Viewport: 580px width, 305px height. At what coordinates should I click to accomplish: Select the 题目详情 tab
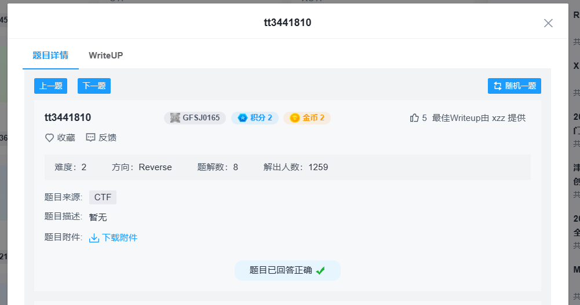pos(50,56)
